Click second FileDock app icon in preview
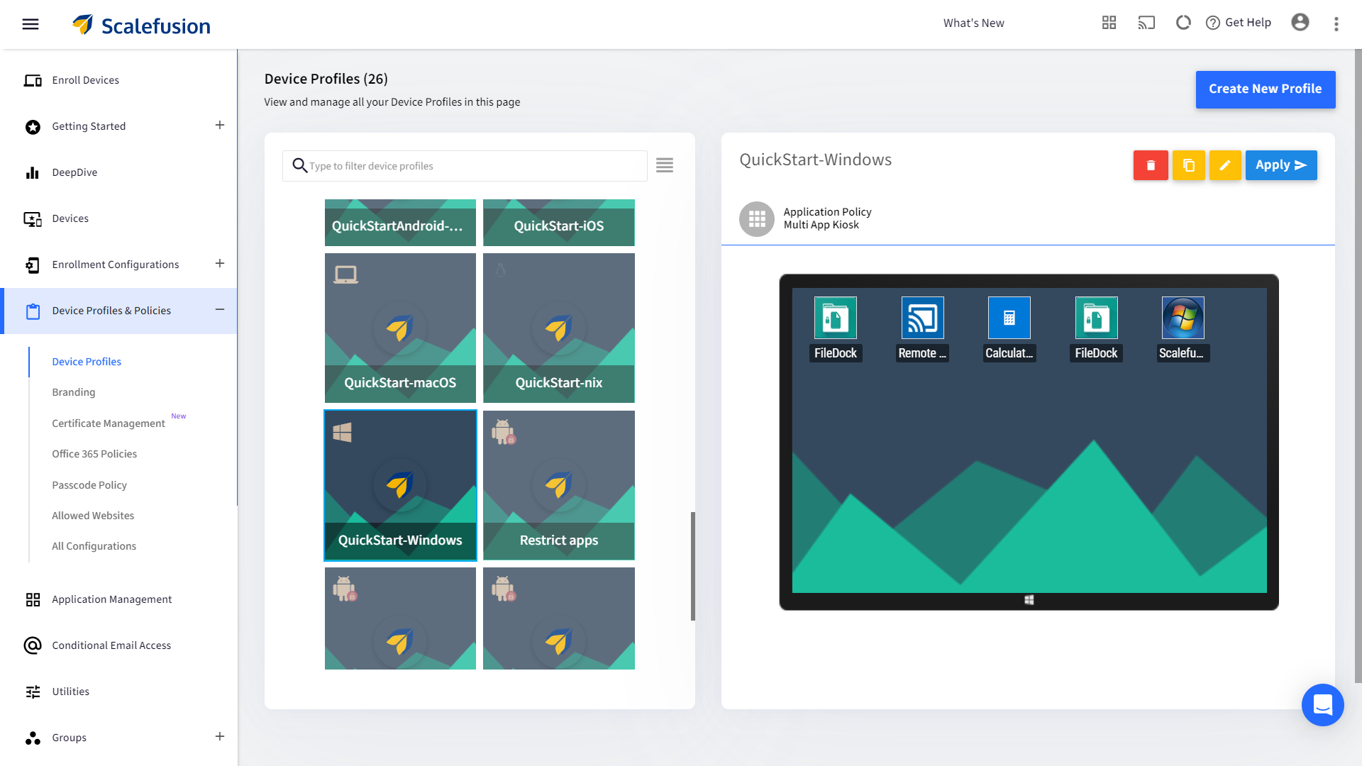This screenshot has height=766, width=1362. 1096,318
